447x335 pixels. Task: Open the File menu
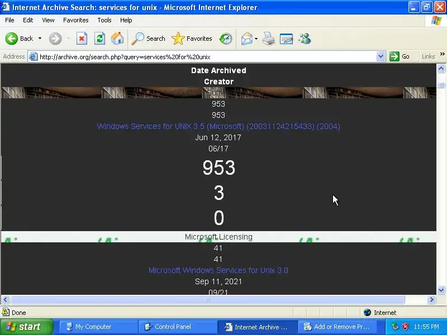(x=9, y=20)
